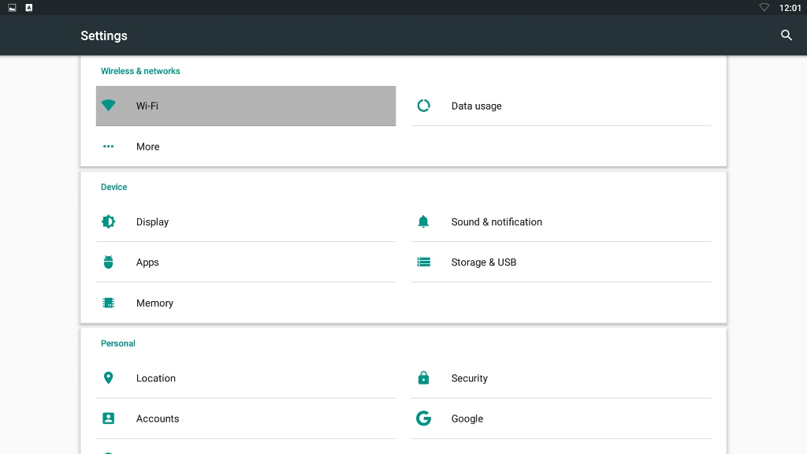807x454 pixels.
Task: Click the Wi-Fi signal icon
Action: pyautogui.click(x=109, y=106)
